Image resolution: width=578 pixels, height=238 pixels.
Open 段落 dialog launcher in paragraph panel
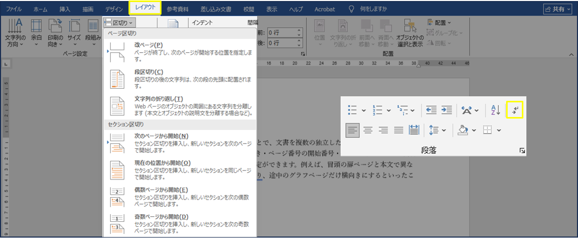tap(522, 150)
